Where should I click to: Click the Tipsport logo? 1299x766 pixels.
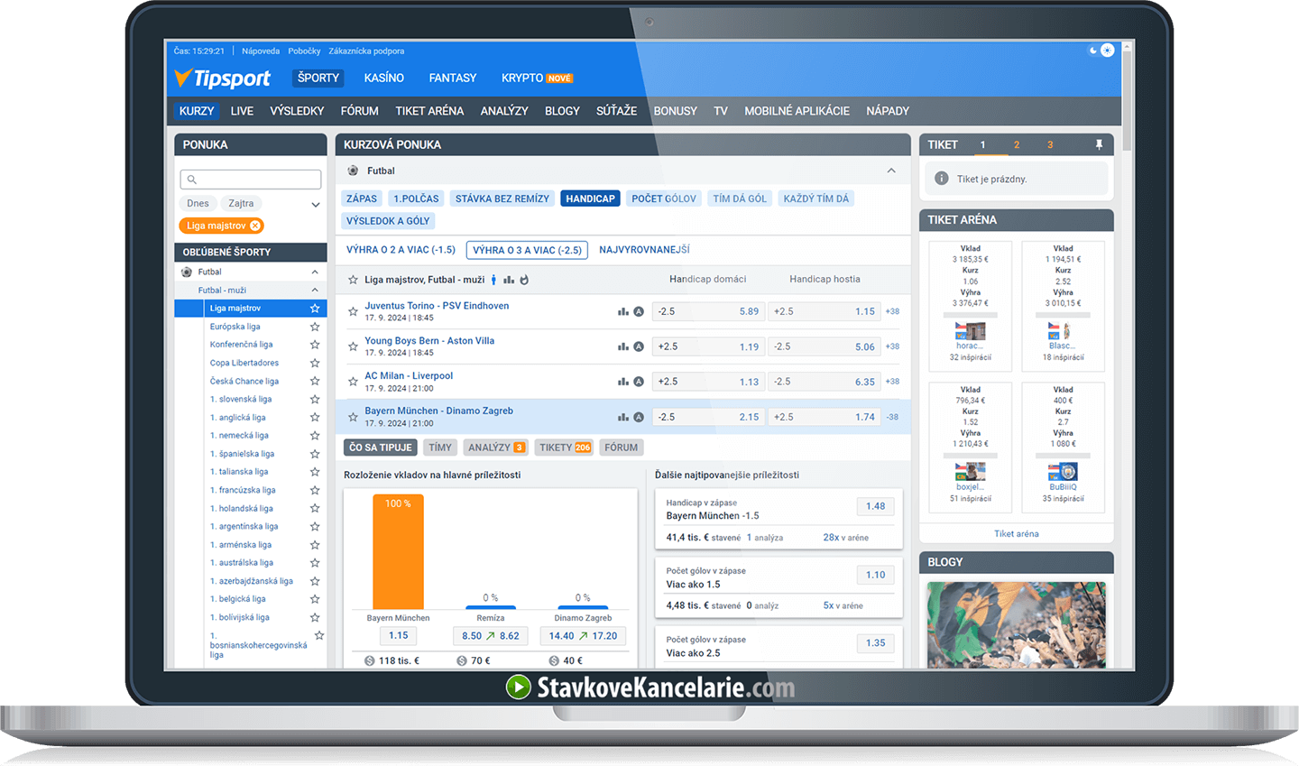222,78
